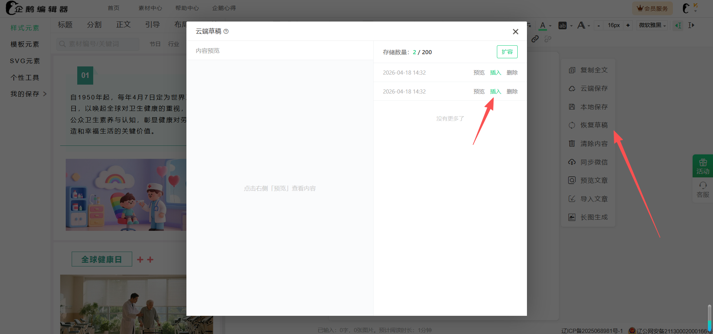The image size is (713, 334).
Task: Click the 本地保存 disk icon
Action: (572, 107)
